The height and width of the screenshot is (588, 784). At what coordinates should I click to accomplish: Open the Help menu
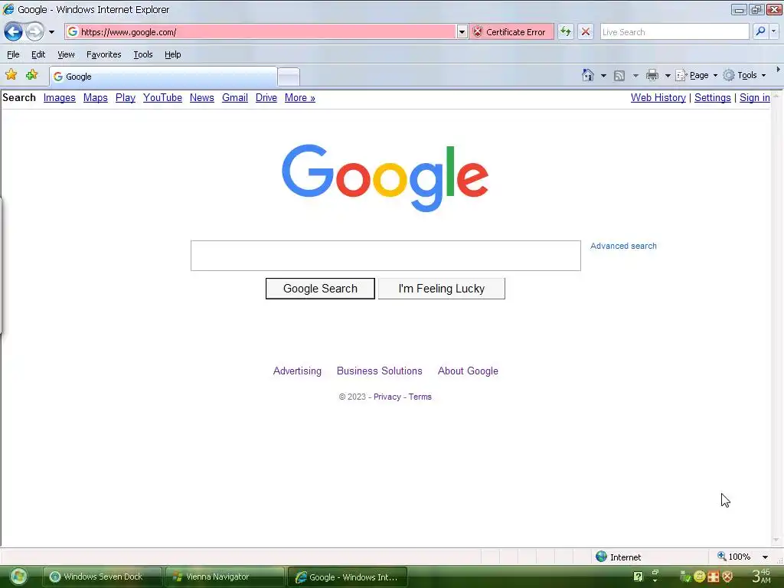pyautogui.click(x=172, y=54)
